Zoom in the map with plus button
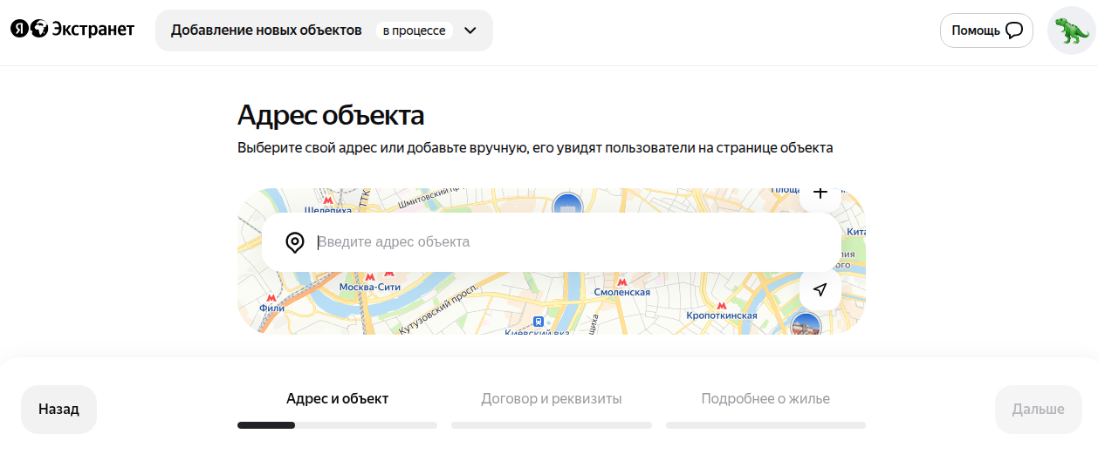This screenshot has height=461, width=1098. (820, 195)
